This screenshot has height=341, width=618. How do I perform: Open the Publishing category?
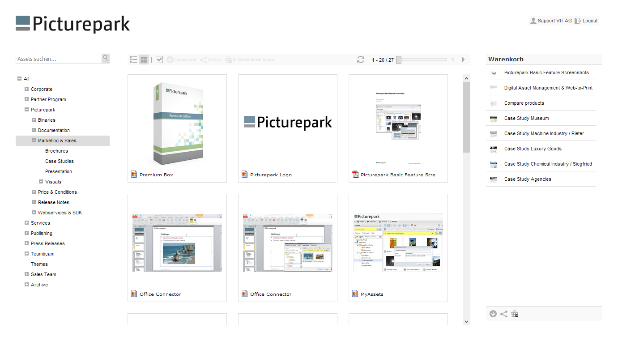[x=42, y=233]
